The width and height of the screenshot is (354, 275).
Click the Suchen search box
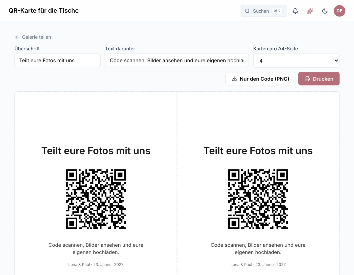pos(263,11)
